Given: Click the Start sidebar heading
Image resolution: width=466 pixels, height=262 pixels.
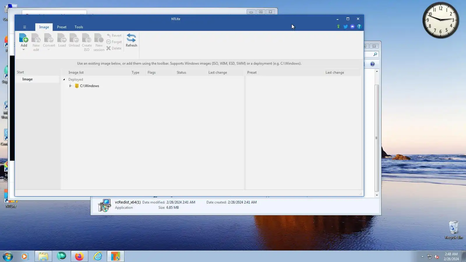Looking at the screenshot, I should (20, 72).
